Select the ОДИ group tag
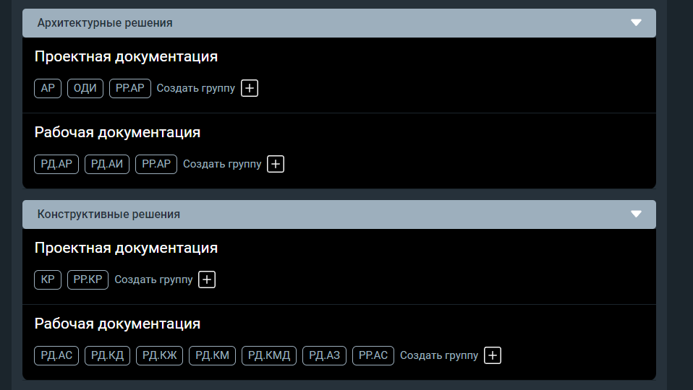Image resolution: width=693 pixels, height=390 pixels. pyautogui.click(x=85, y=88)
